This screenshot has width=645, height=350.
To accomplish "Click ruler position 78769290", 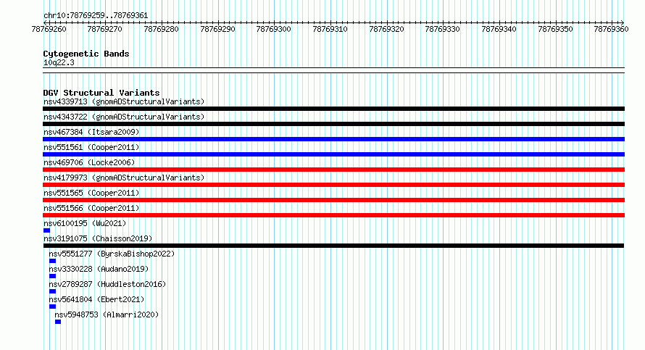I will 217,29.
